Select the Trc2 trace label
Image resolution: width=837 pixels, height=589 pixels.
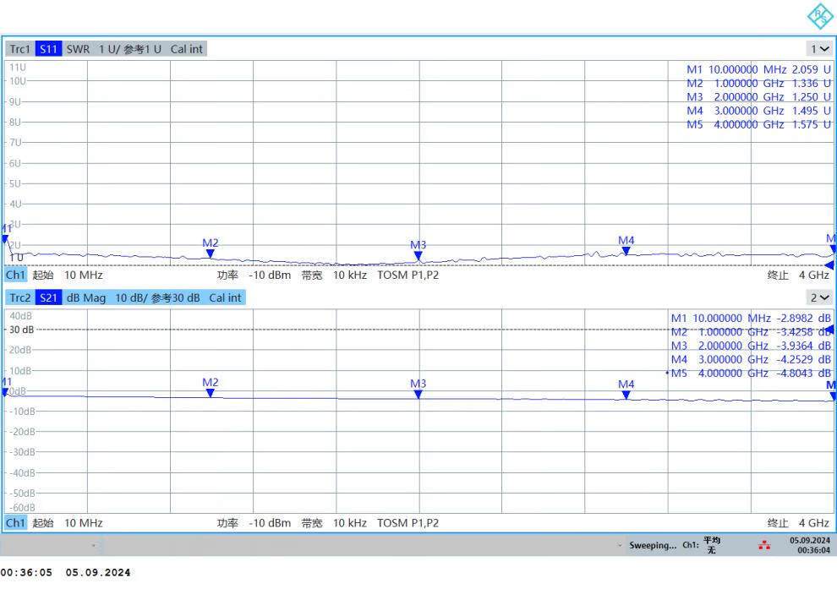[20, 297]
